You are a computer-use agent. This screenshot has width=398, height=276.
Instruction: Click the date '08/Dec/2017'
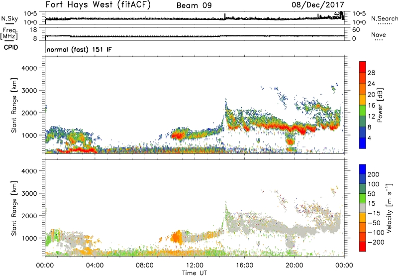tap(318, 5)
